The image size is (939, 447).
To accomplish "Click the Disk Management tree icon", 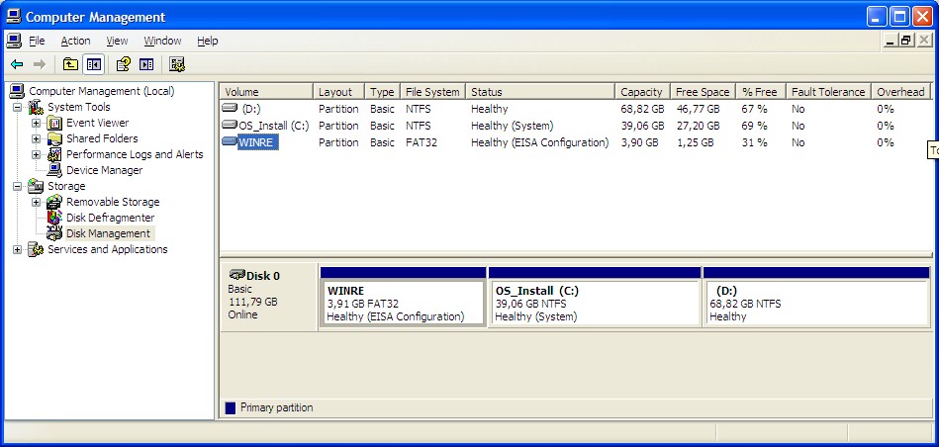I will click(x=54, y=233).
